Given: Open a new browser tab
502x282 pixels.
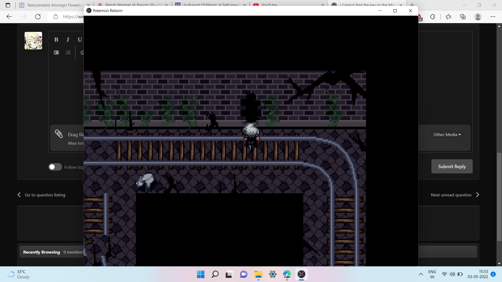Looking at the screenshot, I should pos(412,5).
